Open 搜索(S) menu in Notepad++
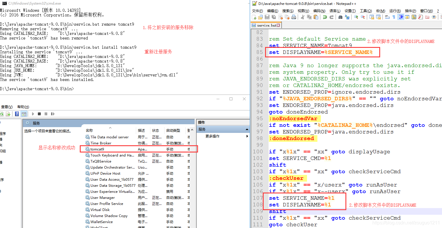442x228 pixels. click(288, 11)
